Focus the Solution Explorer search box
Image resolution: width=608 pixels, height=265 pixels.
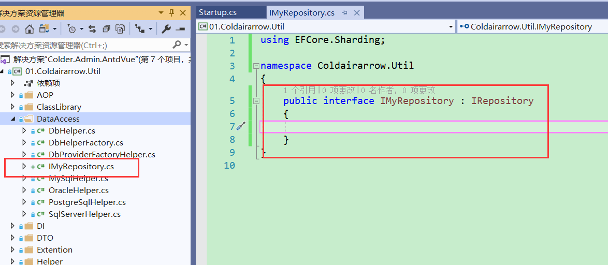(85, 45)
